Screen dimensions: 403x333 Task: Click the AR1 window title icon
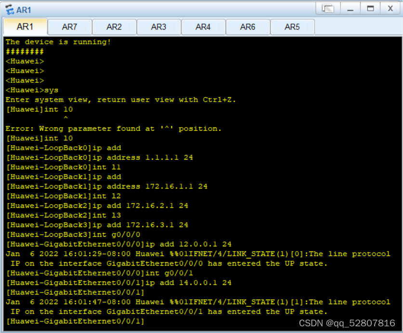coord(10,10)
